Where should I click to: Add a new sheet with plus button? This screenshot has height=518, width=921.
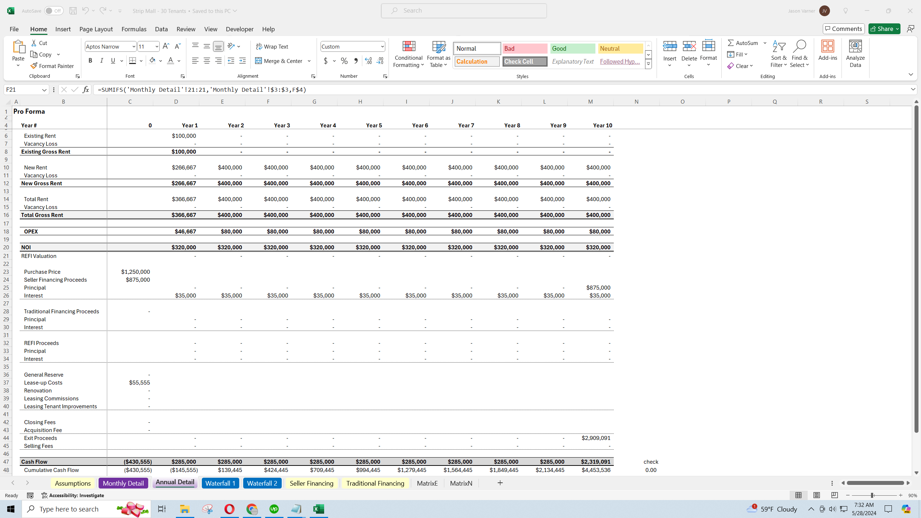coord(500,483)
